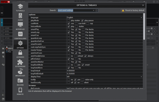Check cue-hold for cueMode

[x=76, y=24]
